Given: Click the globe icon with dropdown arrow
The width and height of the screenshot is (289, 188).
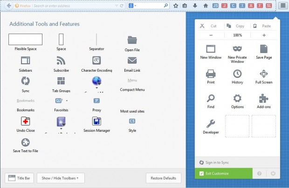Looking at the screenshot, I should [x=96, y=81].
